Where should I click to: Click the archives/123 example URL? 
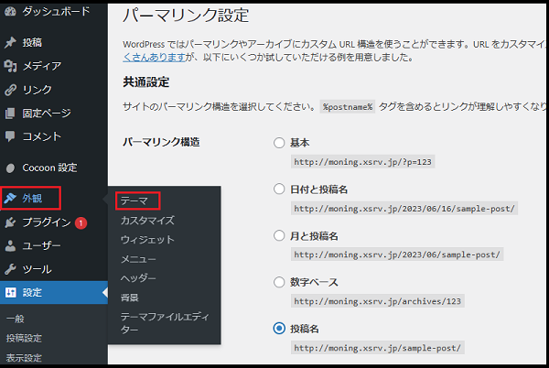pos(377,301)
